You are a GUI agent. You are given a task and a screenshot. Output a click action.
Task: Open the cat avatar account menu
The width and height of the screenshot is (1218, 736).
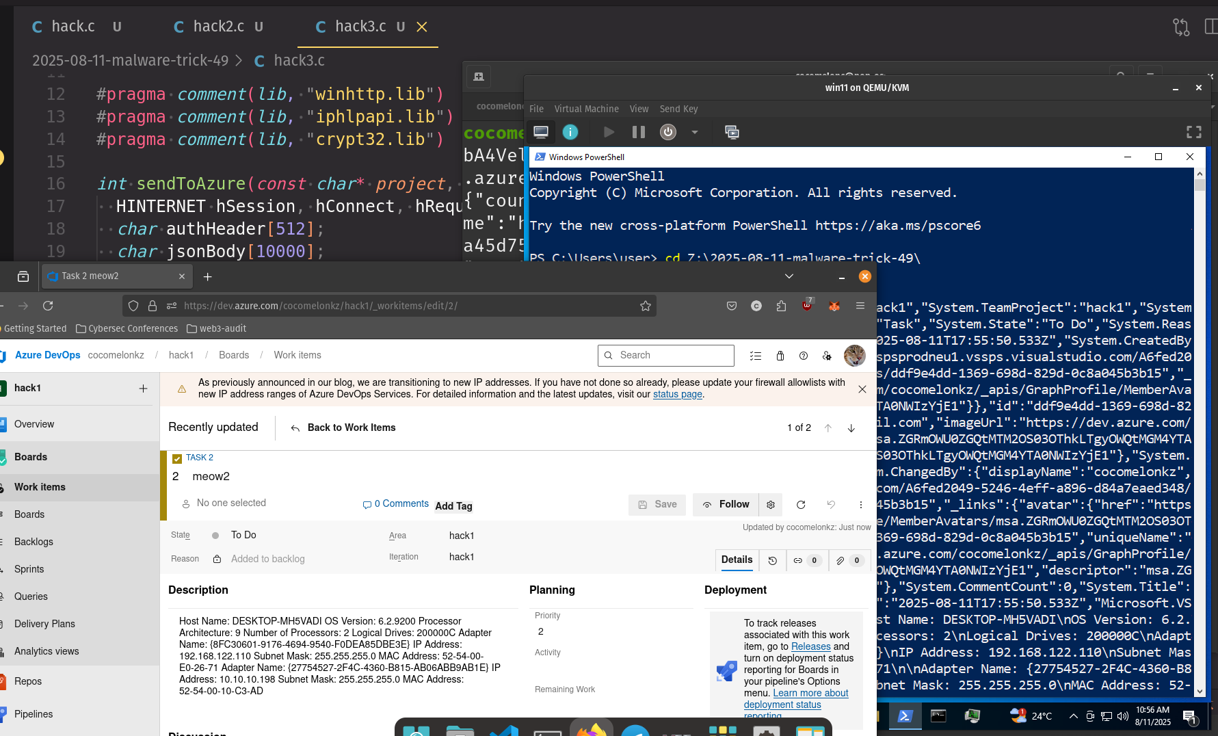click(x=855, y=356)
